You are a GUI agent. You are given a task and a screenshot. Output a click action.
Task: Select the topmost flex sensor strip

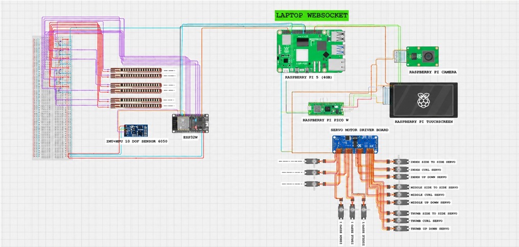click(x=136, y=70)
